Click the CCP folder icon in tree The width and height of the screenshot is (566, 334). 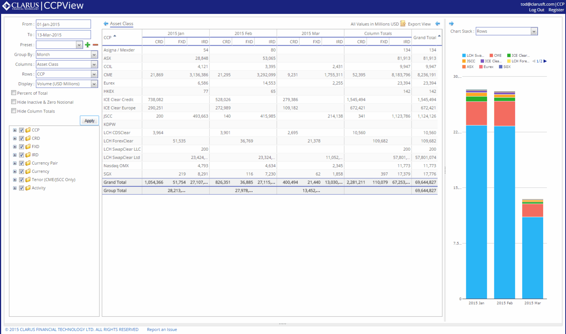(28, 130)
